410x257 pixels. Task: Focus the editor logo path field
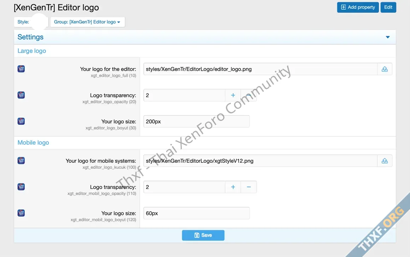click(x=260, y=69)
